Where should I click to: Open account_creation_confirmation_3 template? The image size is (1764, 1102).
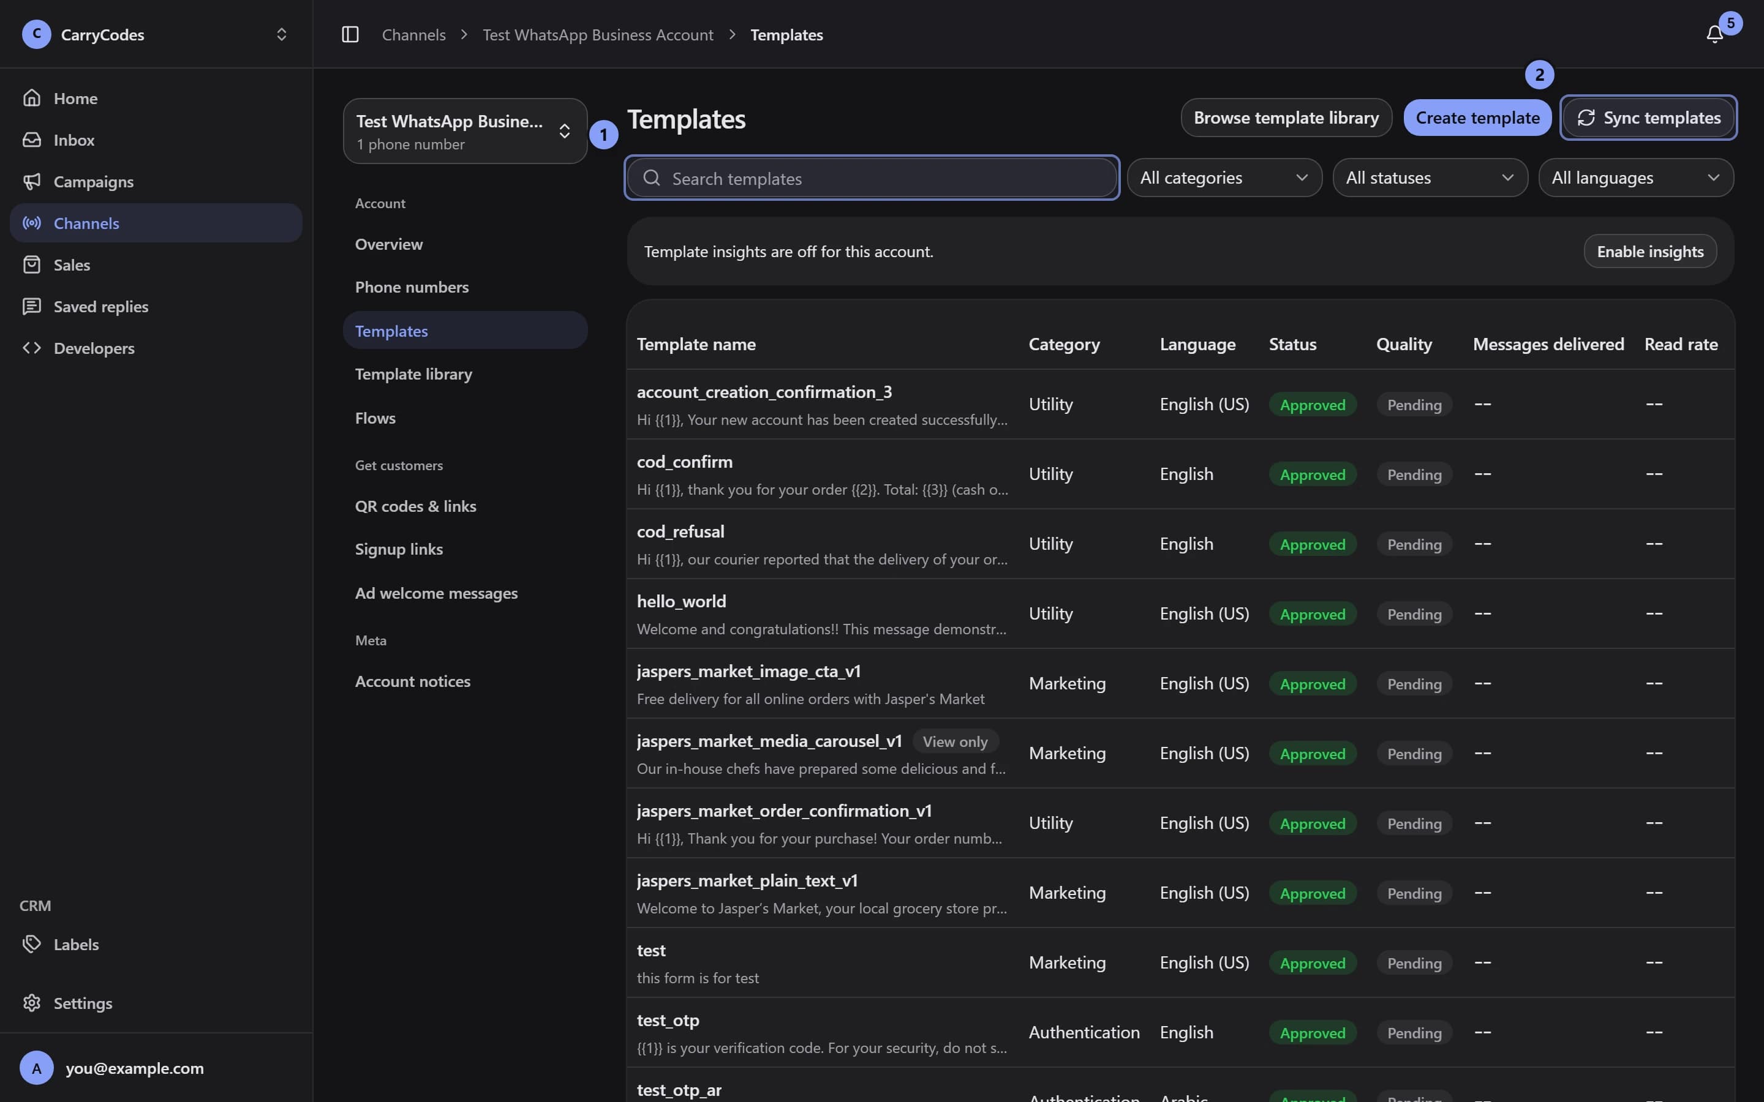pos(1180,404)
